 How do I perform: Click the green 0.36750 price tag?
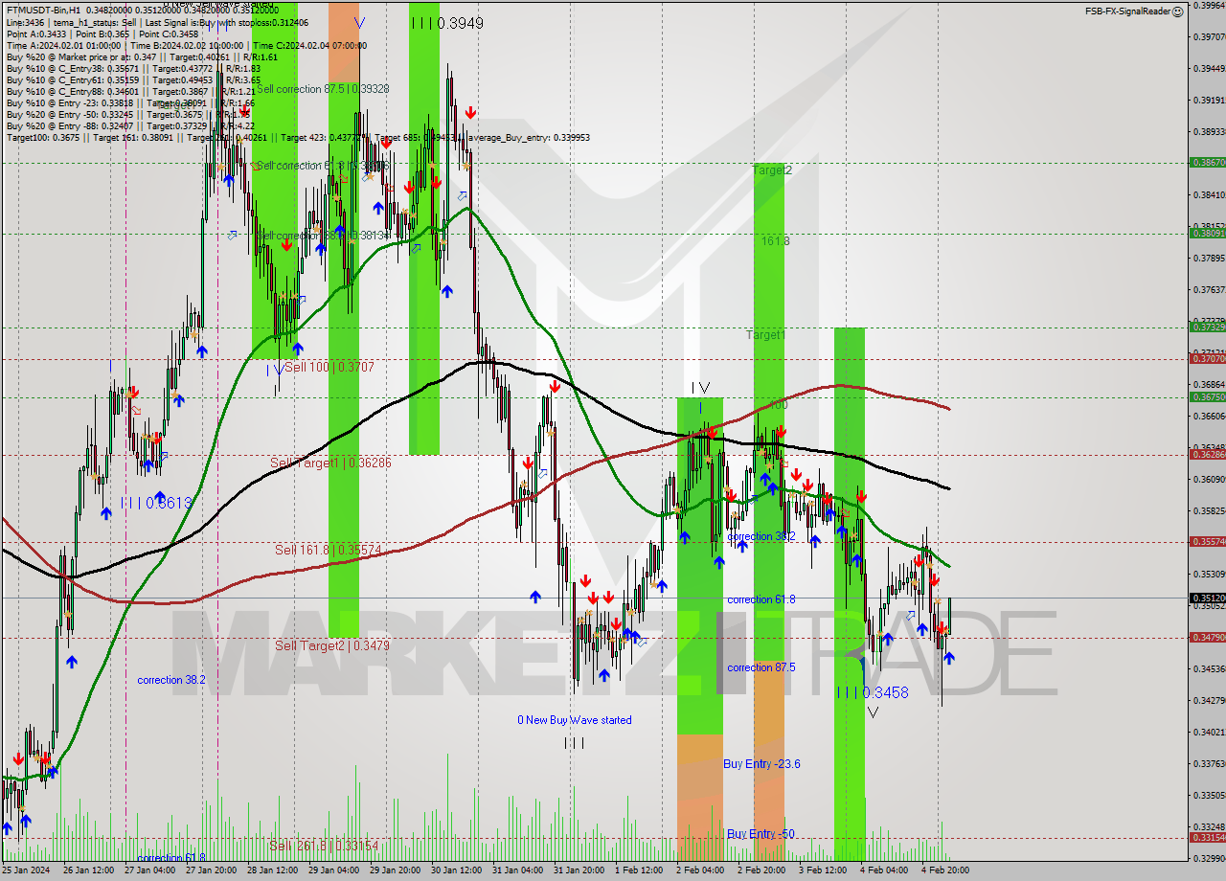pos(1207,396)
